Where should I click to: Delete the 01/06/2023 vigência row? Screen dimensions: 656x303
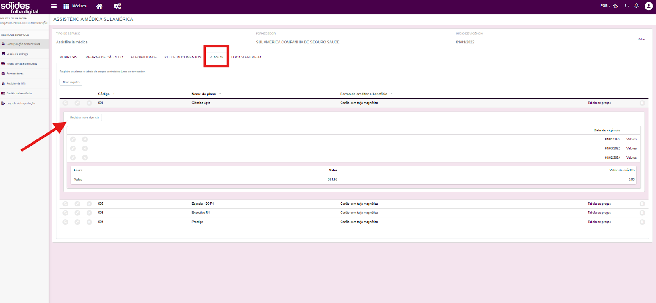85,148
